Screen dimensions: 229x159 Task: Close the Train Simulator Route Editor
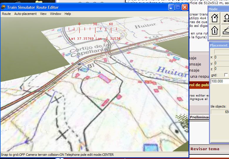(x=185, y=7)
